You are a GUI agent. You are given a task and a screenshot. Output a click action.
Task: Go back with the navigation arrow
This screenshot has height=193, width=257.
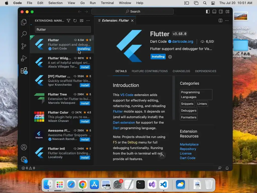click(x=80, y=12)
